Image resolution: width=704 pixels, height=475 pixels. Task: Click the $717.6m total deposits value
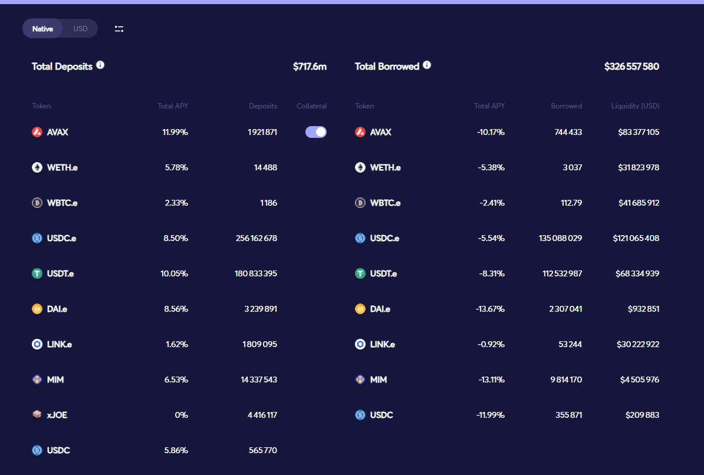click(310, 67)
